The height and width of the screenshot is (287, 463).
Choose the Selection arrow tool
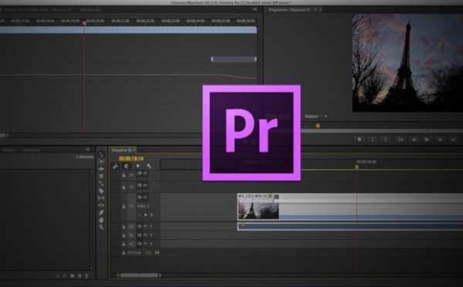click(101, 154)
